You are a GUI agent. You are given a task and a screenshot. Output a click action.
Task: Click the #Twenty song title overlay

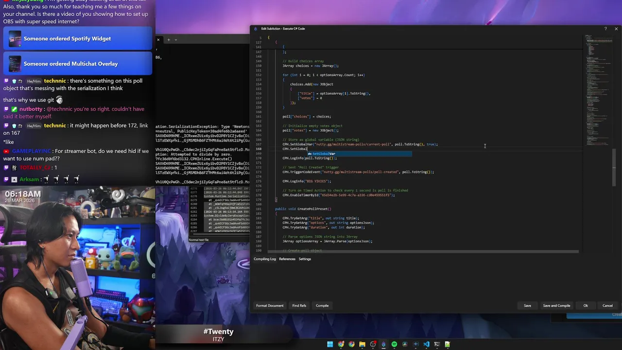pyautogui.click(x=218, y=332)
